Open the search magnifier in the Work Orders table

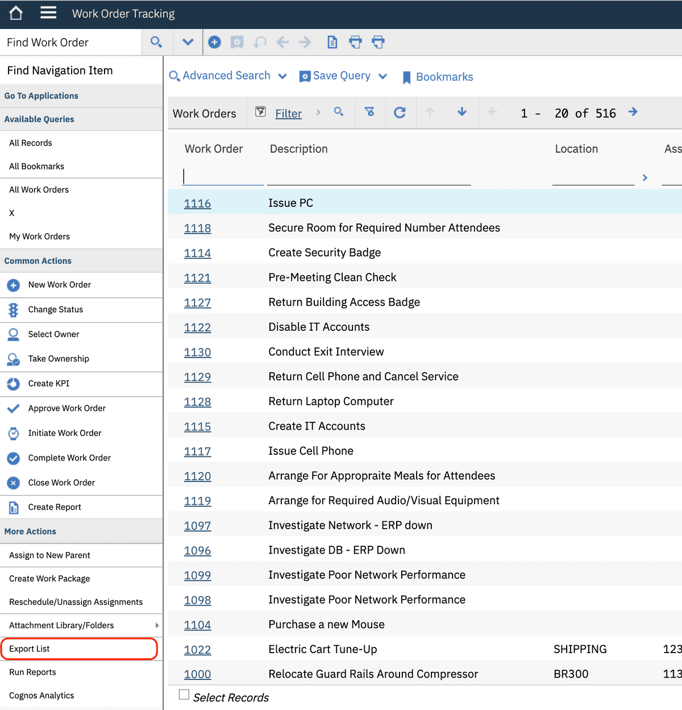click(339, 113)
